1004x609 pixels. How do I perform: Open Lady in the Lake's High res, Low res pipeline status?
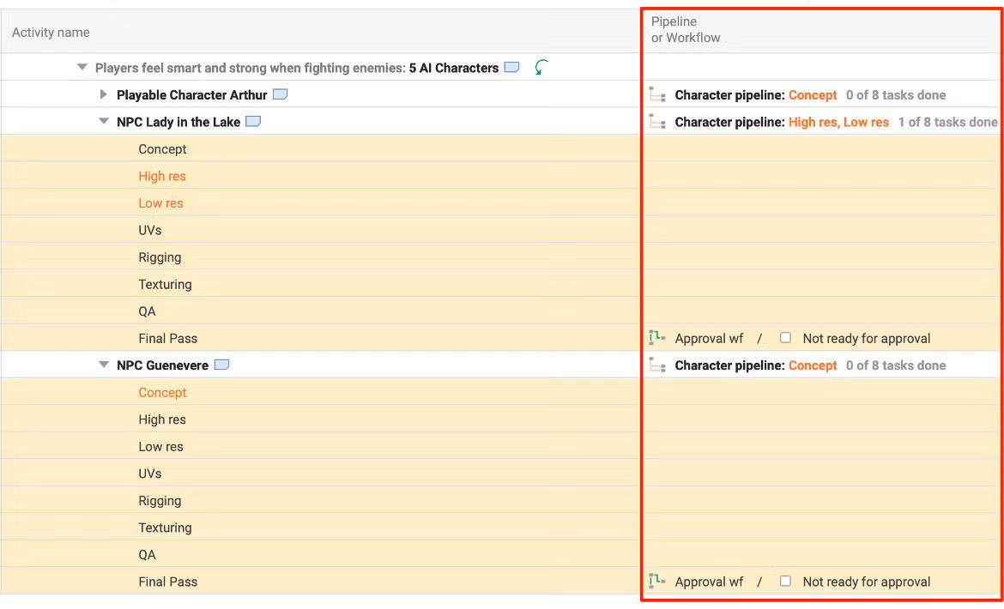pyautogui.click(x=838, y=122)
